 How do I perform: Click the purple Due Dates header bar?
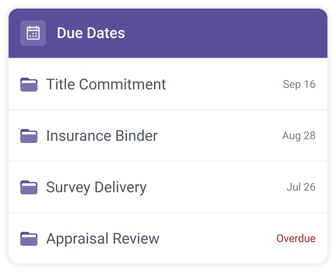(x=168, y=33)
